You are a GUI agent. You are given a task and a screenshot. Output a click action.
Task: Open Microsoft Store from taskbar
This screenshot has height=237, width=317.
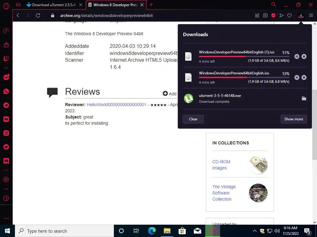coord(182,231)
